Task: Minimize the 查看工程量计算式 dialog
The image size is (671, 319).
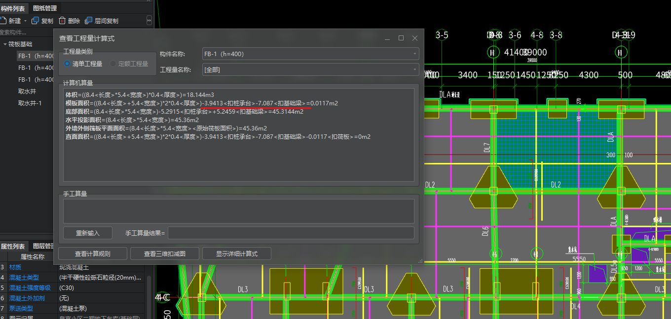Action: point(387,38)
